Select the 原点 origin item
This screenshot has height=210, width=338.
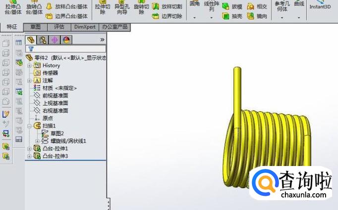click(43, 118)
